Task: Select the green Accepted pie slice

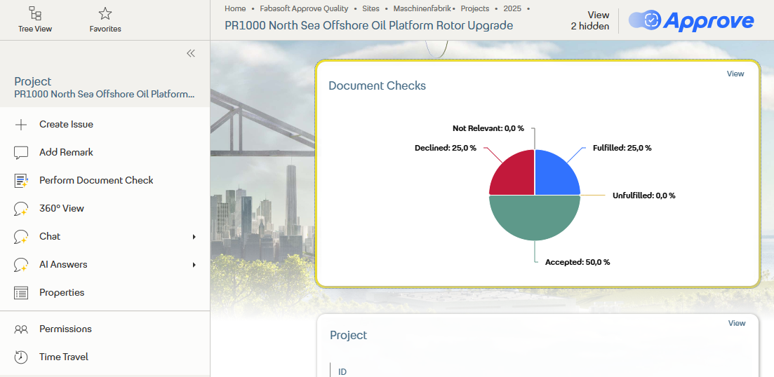Action: click(535, 219)
